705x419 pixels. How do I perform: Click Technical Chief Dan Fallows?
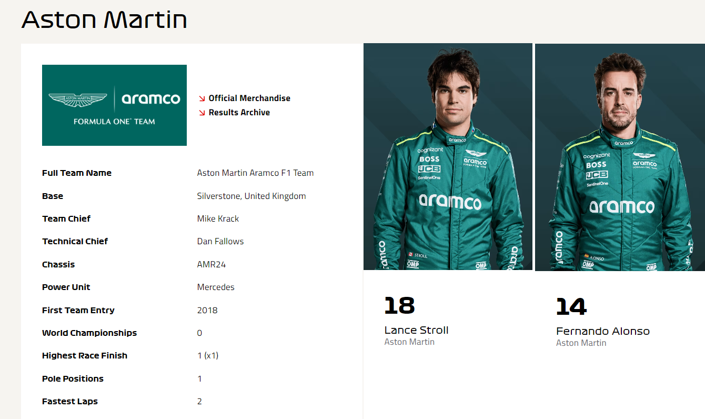(x=220, y=242)
